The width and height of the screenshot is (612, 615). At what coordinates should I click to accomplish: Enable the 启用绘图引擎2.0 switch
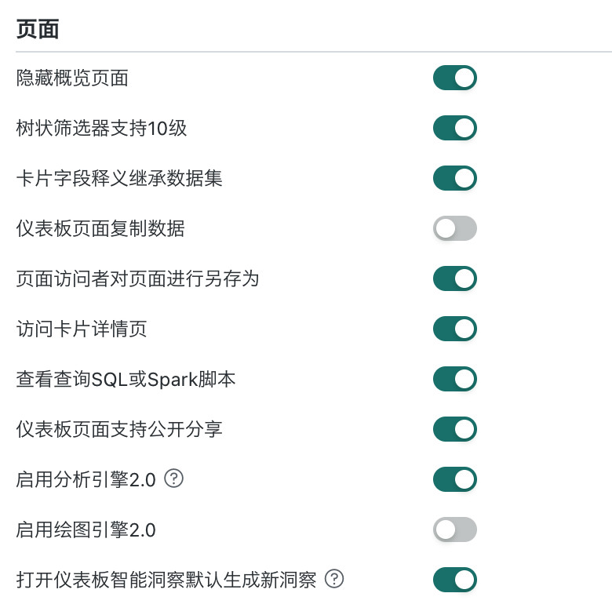coord(455,529)
